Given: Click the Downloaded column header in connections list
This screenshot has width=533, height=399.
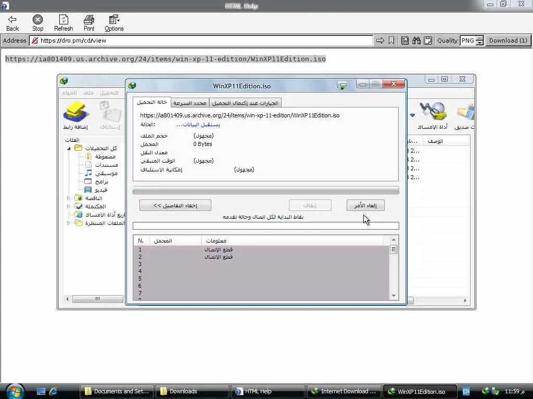Looking at the screenshot, I should pos(175,241).
